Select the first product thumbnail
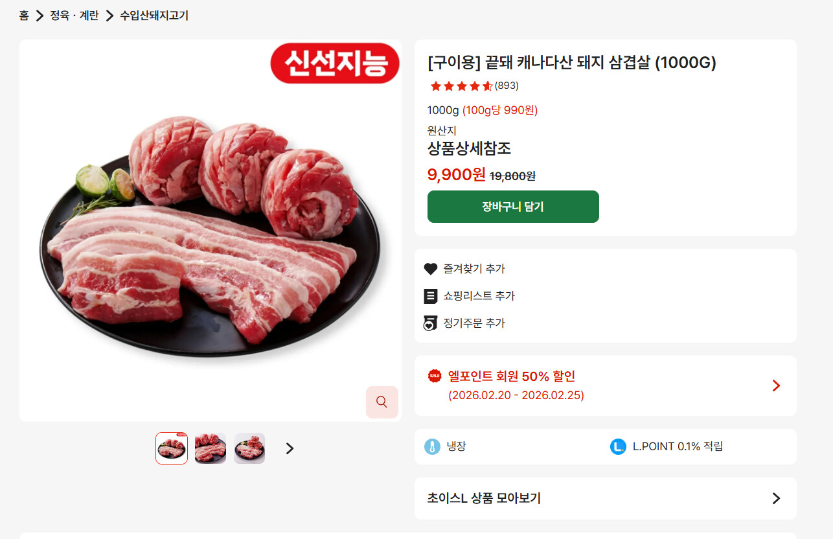 (x=172, y=448)
